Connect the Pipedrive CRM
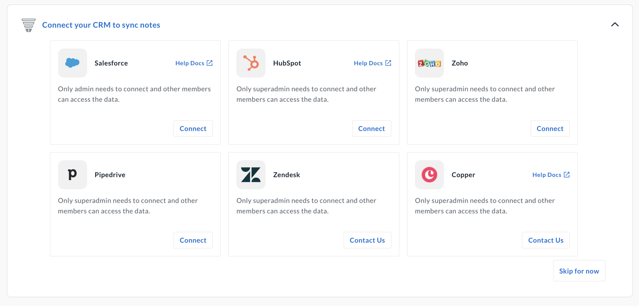 coord(193,240)
